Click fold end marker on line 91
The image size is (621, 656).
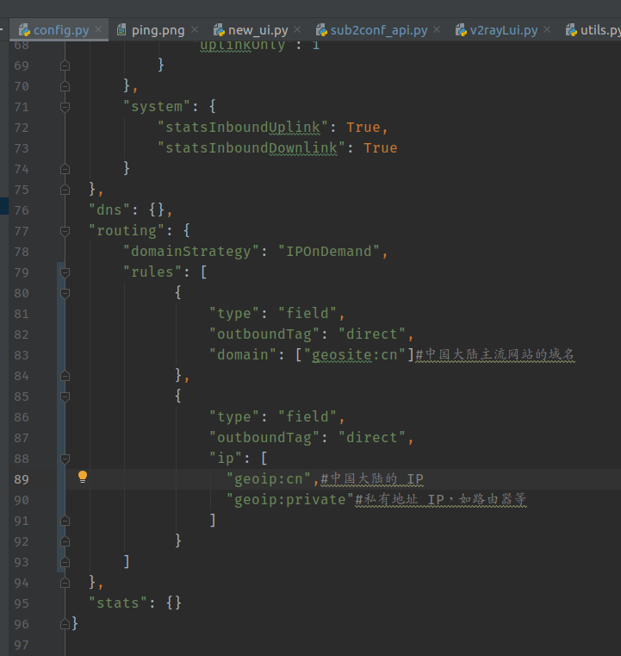(x=65, y=521)
